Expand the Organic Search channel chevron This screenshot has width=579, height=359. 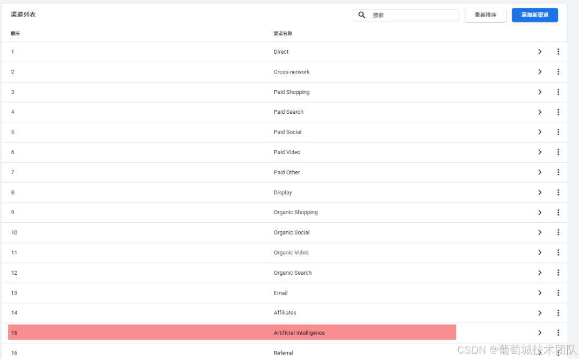click(x=540, y=272)
